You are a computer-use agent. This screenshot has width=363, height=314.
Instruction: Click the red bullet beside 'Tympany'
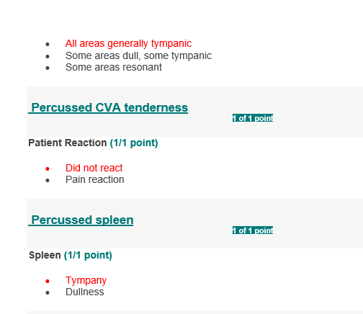(x=48, y=281)
